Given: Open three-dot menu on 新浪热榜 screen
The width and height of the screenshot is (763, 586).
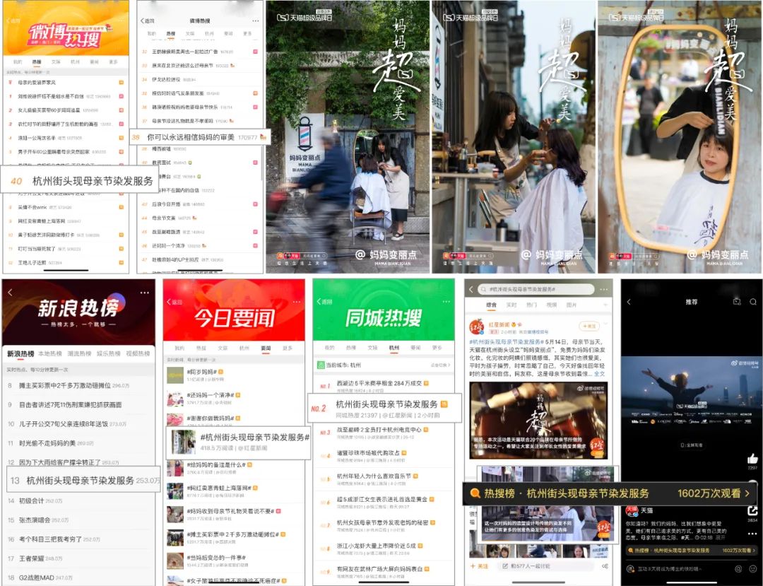Looking at the screenshot, I should point(145,293).
